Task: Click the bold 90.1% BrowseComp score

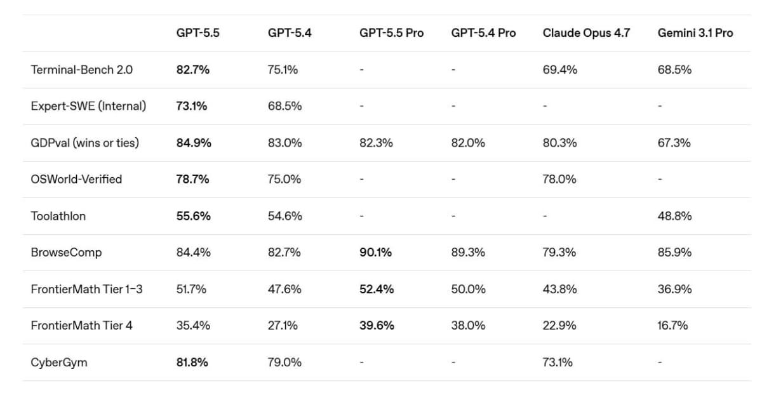Action: click(377, 252)
